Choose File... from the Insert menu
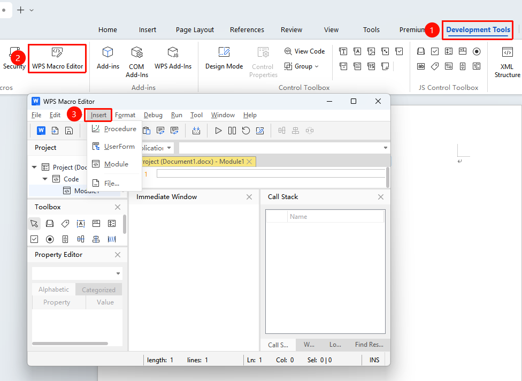522x381 pixels. (x=114, y=183)
